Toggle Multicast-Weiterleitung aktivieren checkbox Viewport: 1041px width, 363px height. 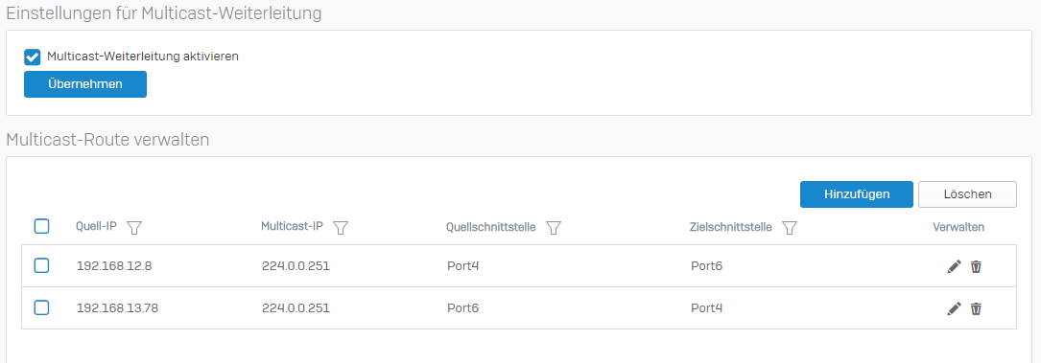(32, 57)
